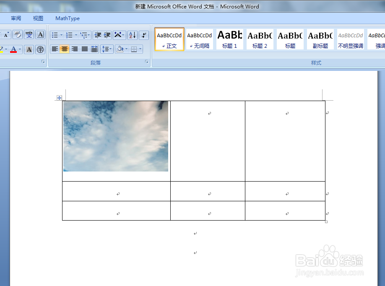Open the MathType tab
The height and width of the screenshot is (286, 385).
coord(68,18)
